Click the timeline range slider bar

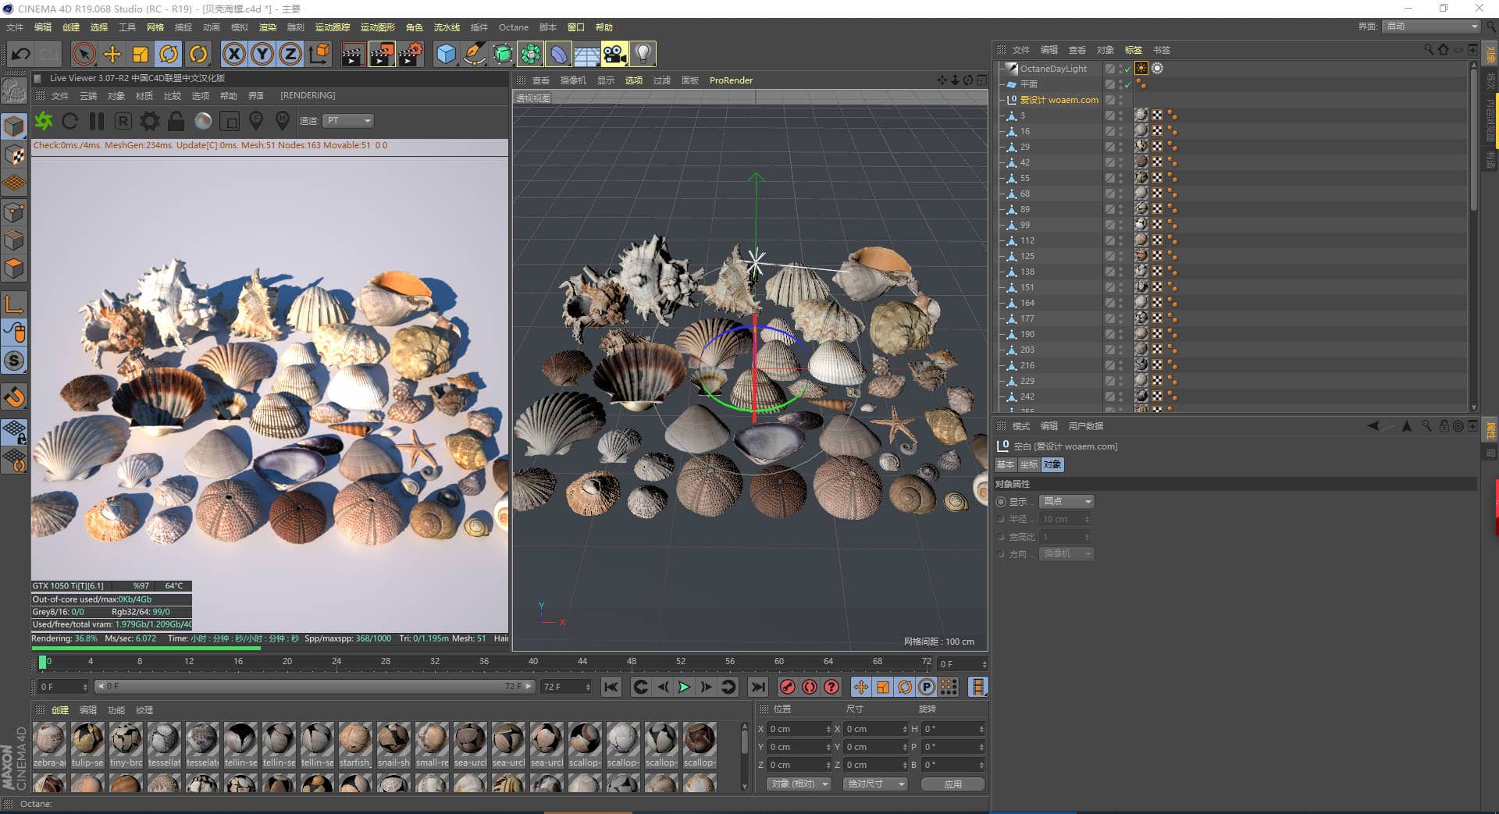[314, 686]
